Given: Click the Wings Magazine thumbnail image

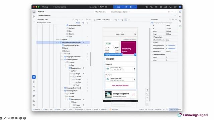Looking at the screenshot, I should [108, 95].
